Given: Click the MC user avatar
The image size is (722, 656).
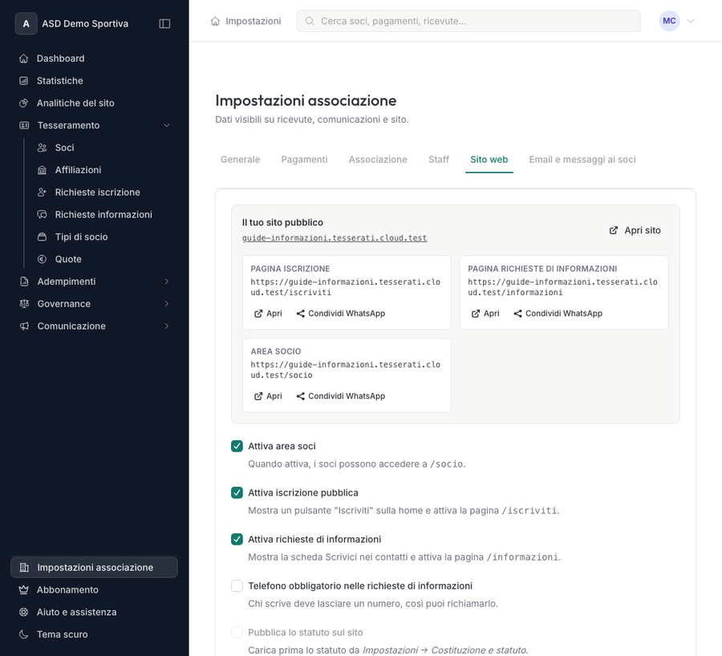Looking at the screenshot, I should [x=669, y=21].
